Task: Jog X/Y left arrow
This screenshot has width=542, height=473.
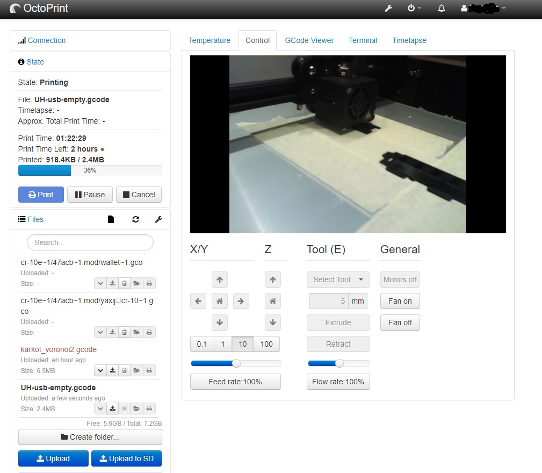Action: [198, 301]
